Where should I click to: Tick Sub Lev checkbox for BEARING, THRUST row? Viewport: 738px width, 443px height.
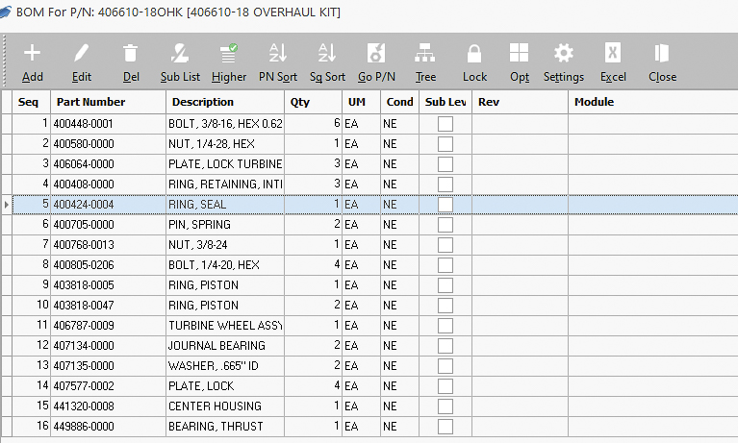pos(445,427)
